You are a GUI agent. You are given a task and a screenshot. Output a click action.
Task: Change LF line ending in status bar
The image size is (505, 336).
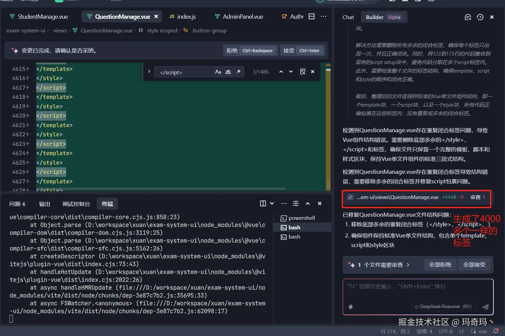click(x=462, y=332)
